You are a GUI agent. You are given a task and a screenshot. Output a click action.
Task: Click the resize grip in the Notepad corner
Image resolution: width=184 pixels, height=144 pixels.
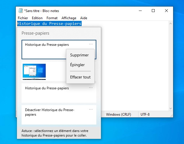[171, 116]
